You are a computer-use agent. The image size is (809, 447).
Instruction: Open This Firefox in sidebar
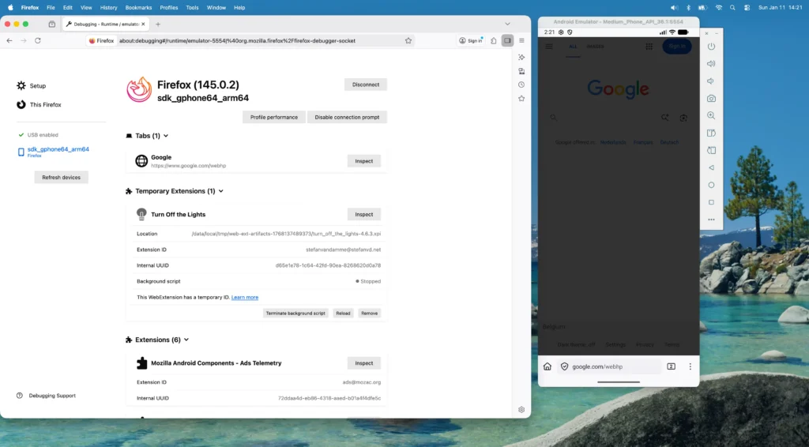click(39, 105)
